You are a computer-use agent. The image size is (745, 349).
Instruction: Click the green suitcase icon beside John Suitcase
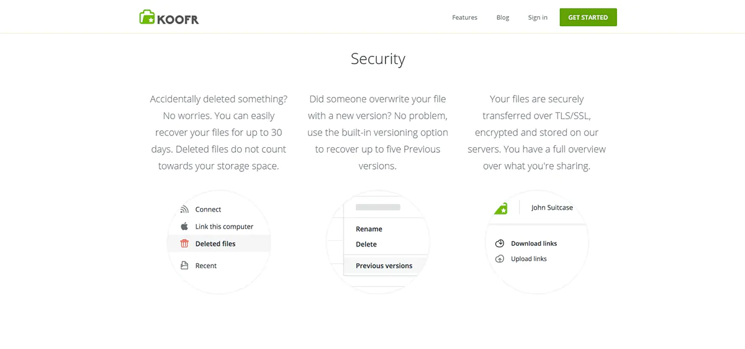(x=501, y=209)
